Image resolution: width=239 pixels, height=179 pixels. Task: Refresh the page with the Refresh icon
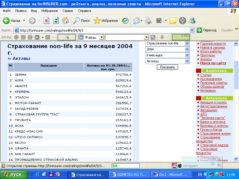56,21
